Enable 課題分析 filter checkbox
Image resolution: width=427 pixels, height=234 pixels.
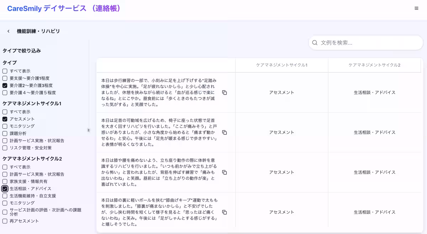pos(4,133)
